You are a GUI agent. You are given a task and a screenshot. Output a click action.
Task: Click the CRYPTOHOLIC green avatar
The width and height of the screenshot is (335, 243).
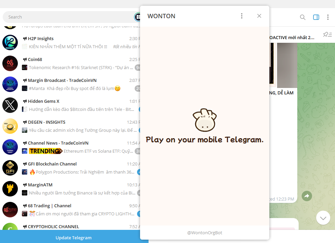tap(10, 227)
